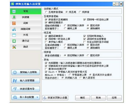Open the 高级 tab
The width and height of the screenshot is (140, 105).
pyautogui.click(x=26, y=47)
